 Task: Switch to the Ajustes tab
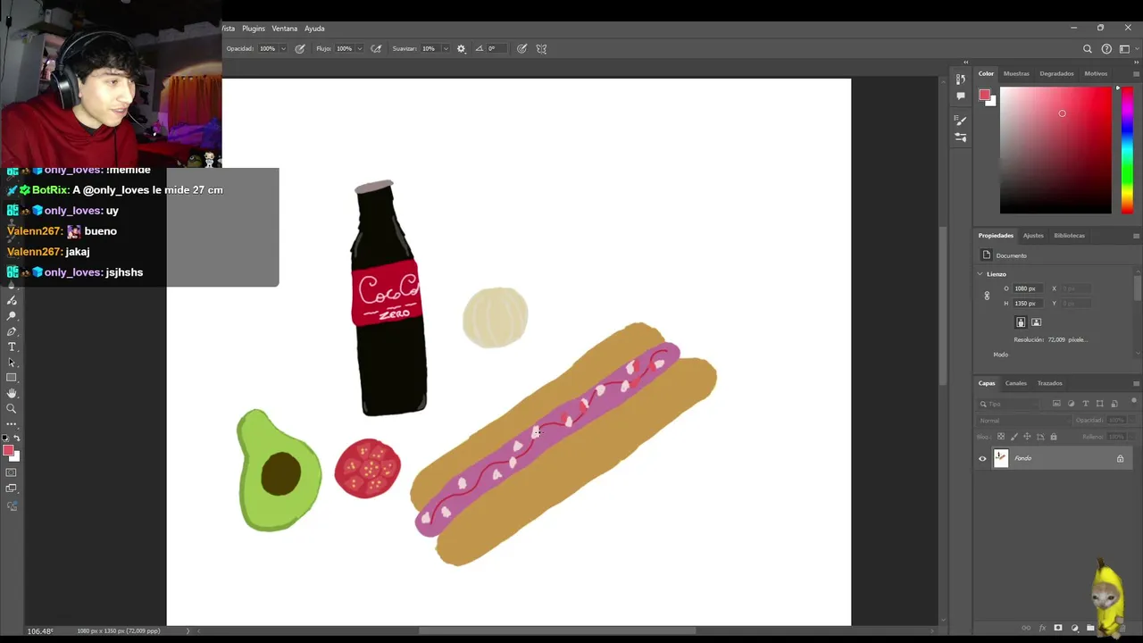click(x=1033, y=236)
